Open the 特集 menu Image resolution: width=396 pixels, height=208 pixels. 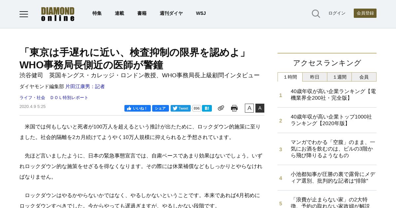point(97,13)
